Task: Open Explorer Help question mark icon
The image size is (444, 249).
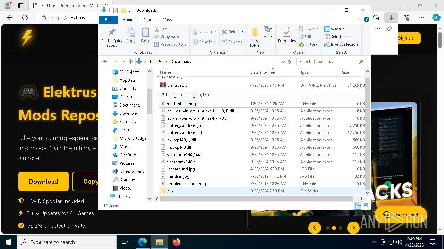Action: click(366, 20)
